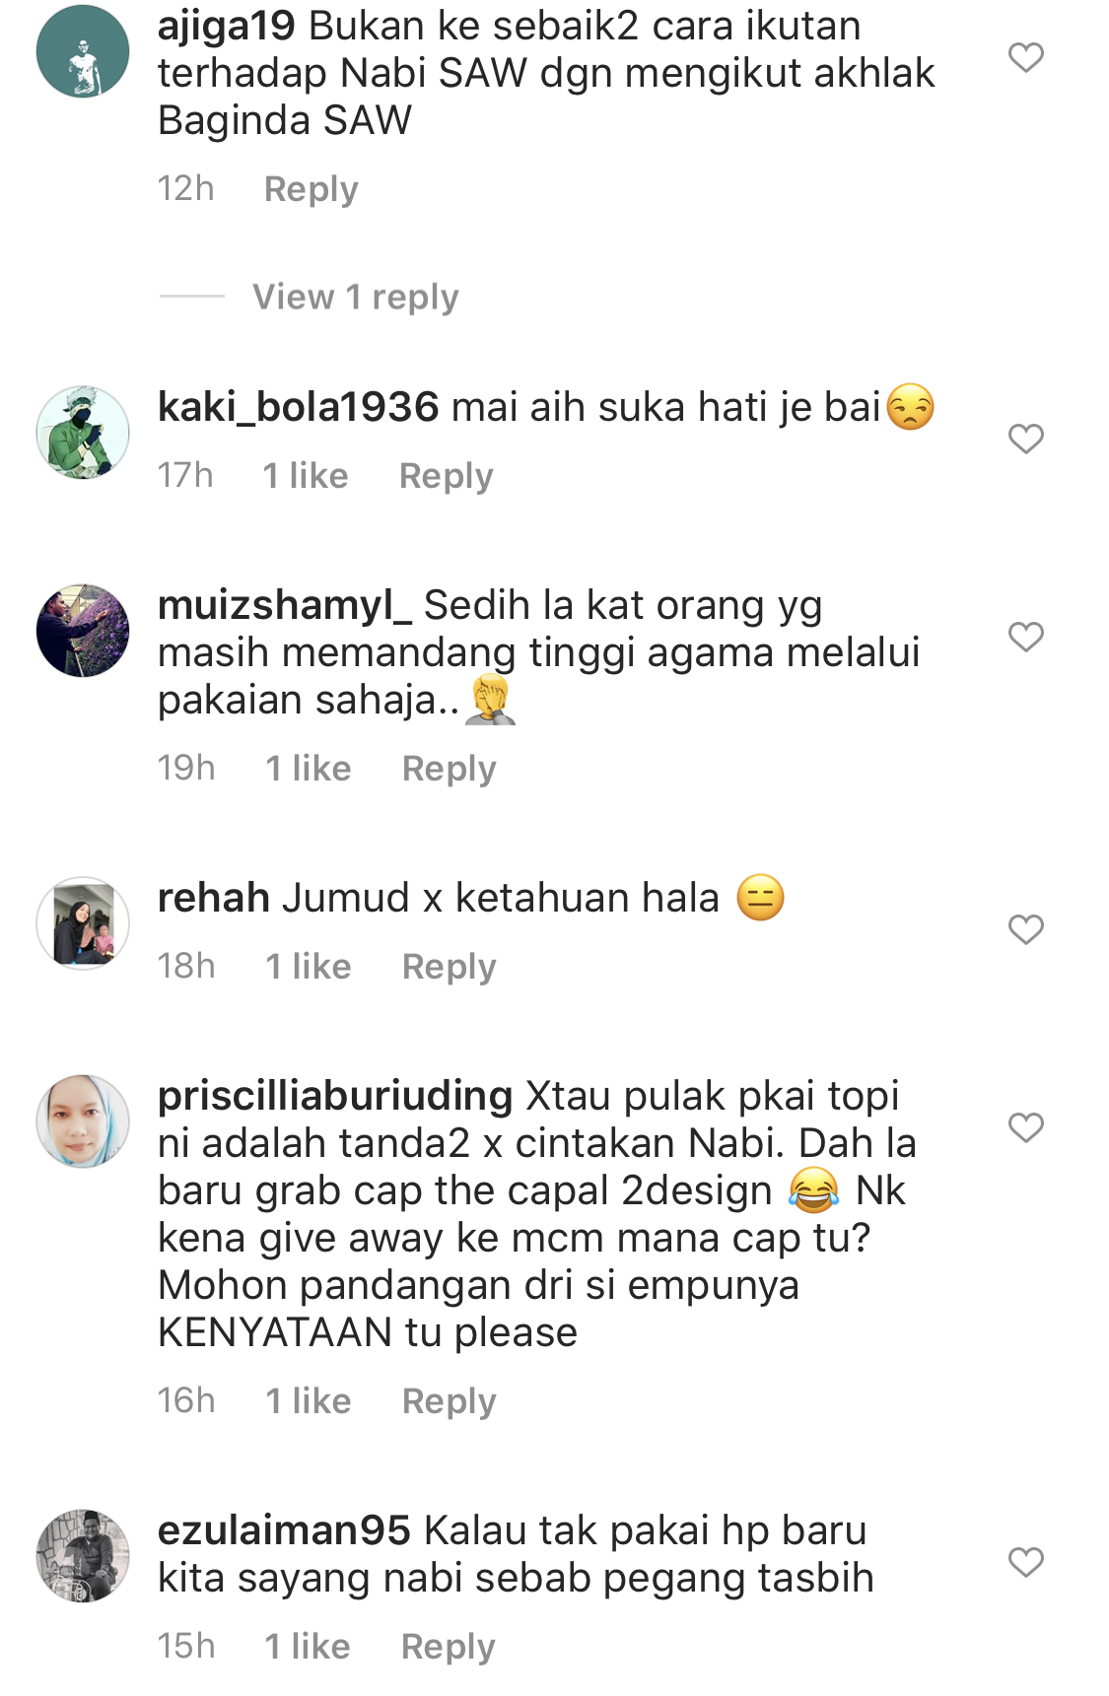Expand View 1 reply under ajiga19
Viewport: 1109px width, 1696px height.
356,297
